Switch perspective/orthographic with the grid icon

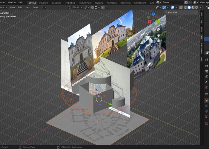[158, 46]
